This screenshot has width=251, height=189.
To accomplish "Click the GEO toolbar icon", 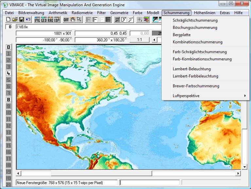I will click(44, 20).
